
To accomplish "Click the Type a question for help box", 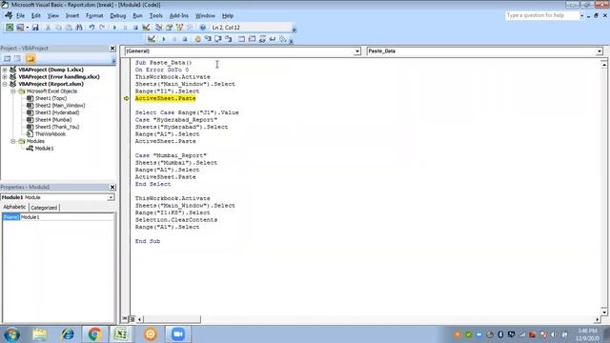I will (x=542, y=15).
